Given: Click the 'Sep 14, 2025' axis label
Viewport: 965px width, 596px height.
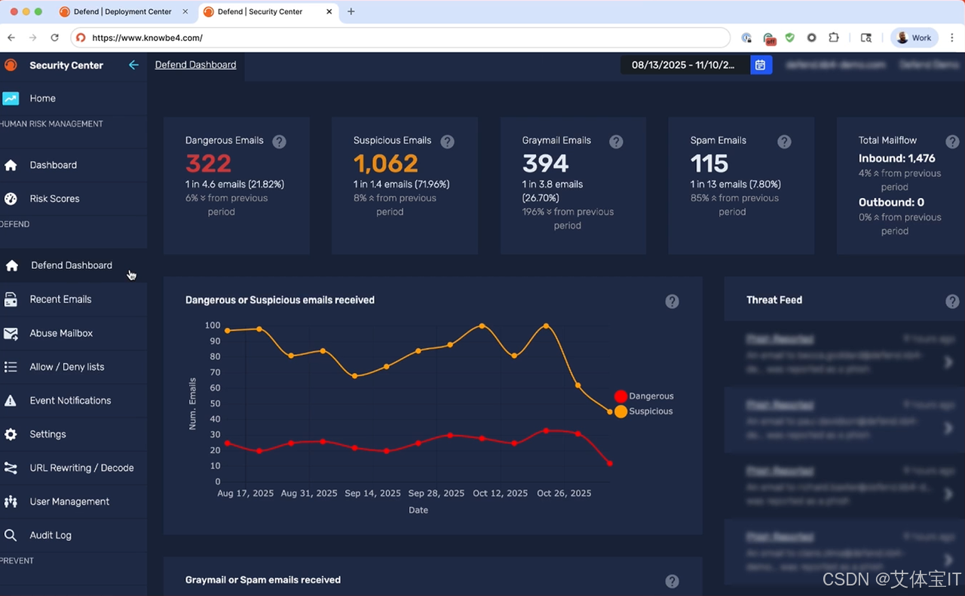Looking at the screenshot, I should (372, 494).
